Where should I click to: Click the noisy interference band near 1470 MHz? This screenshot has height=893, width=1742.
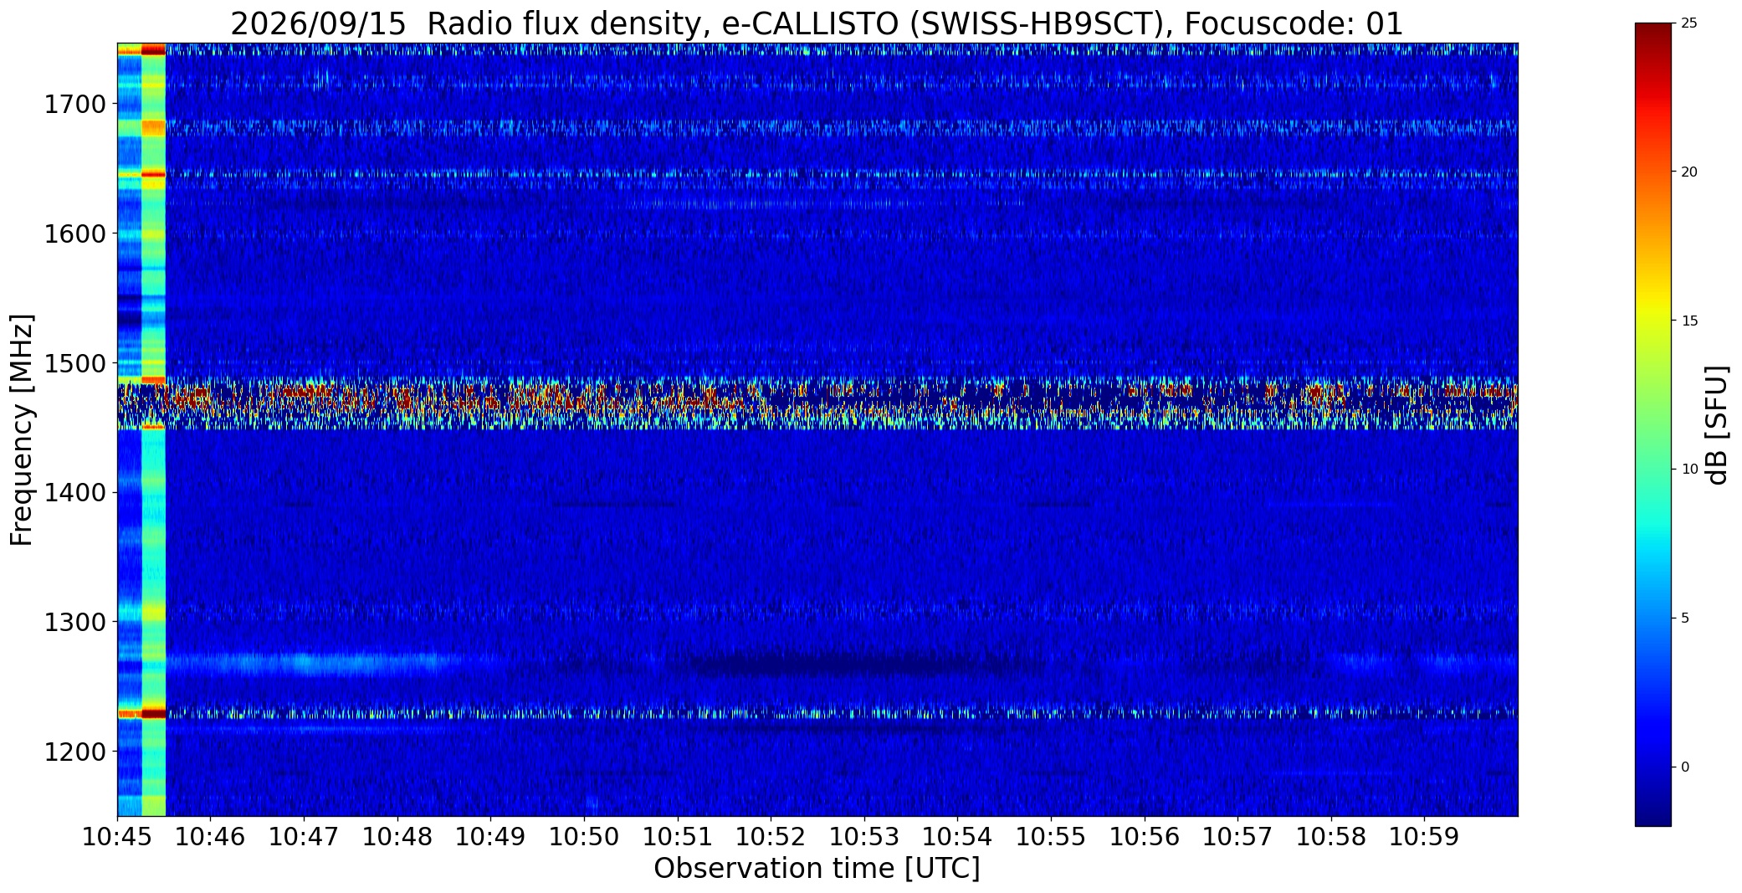tap(817, 403)
